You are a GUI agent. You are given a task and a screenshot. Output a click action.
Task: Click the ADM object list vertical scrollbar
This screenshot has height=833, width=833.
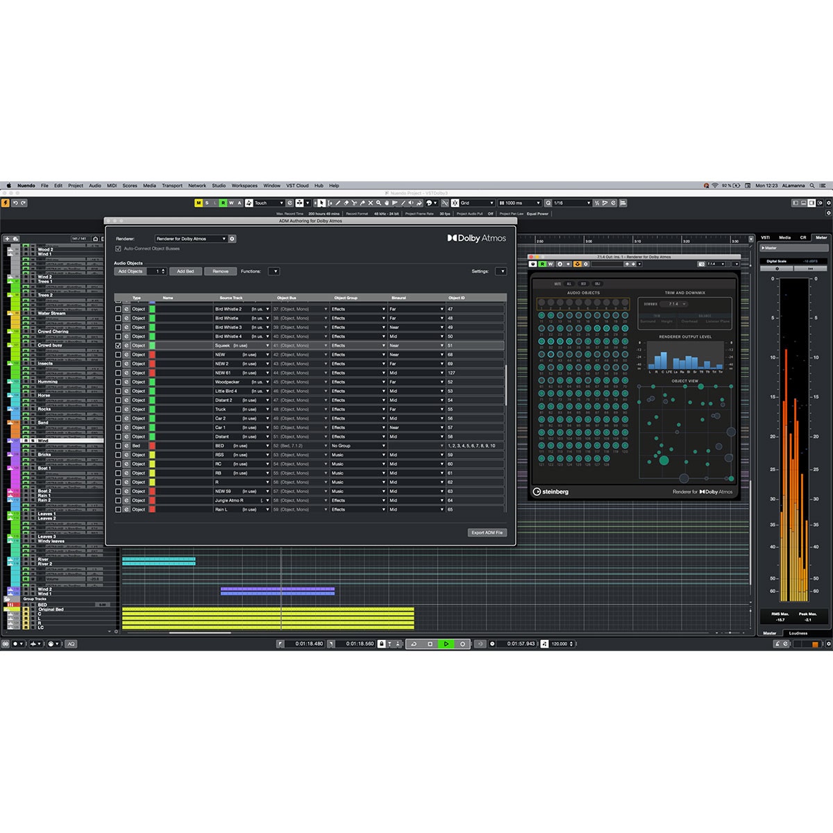(x=506, y=385)
